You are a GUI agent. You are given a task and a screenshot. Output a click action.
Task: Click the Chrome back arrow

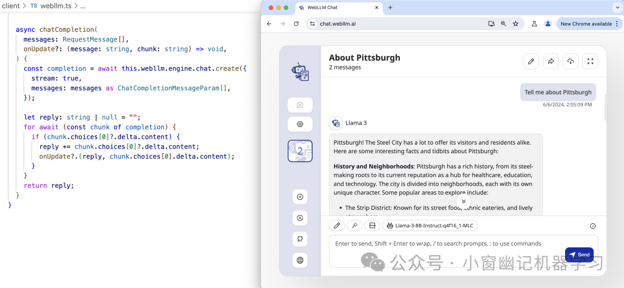[269, 24]
